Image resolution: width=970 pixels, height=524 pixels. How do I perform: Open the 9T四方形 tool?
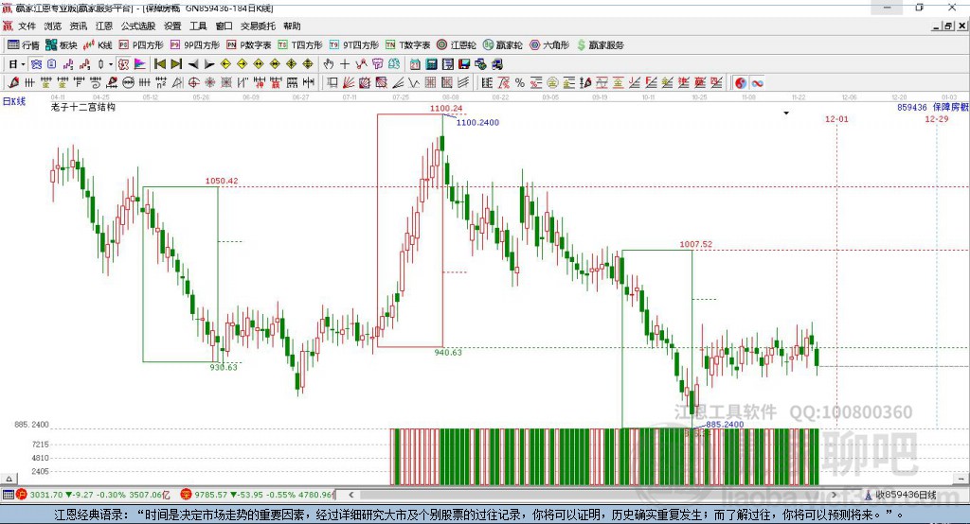354,45
